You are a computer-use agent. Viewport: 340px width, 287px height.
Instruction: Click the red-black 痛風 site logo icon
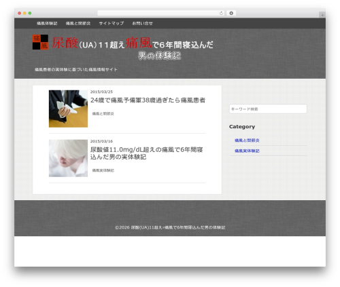40,42
